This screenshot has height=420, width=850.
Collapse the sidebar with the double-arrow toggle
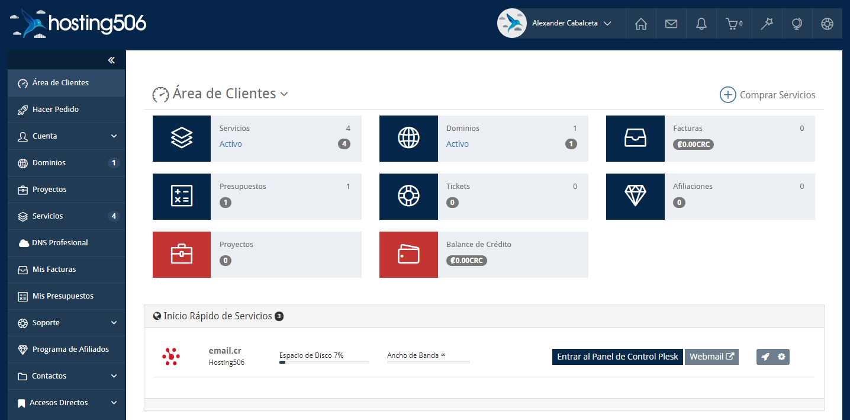(111, 60)
